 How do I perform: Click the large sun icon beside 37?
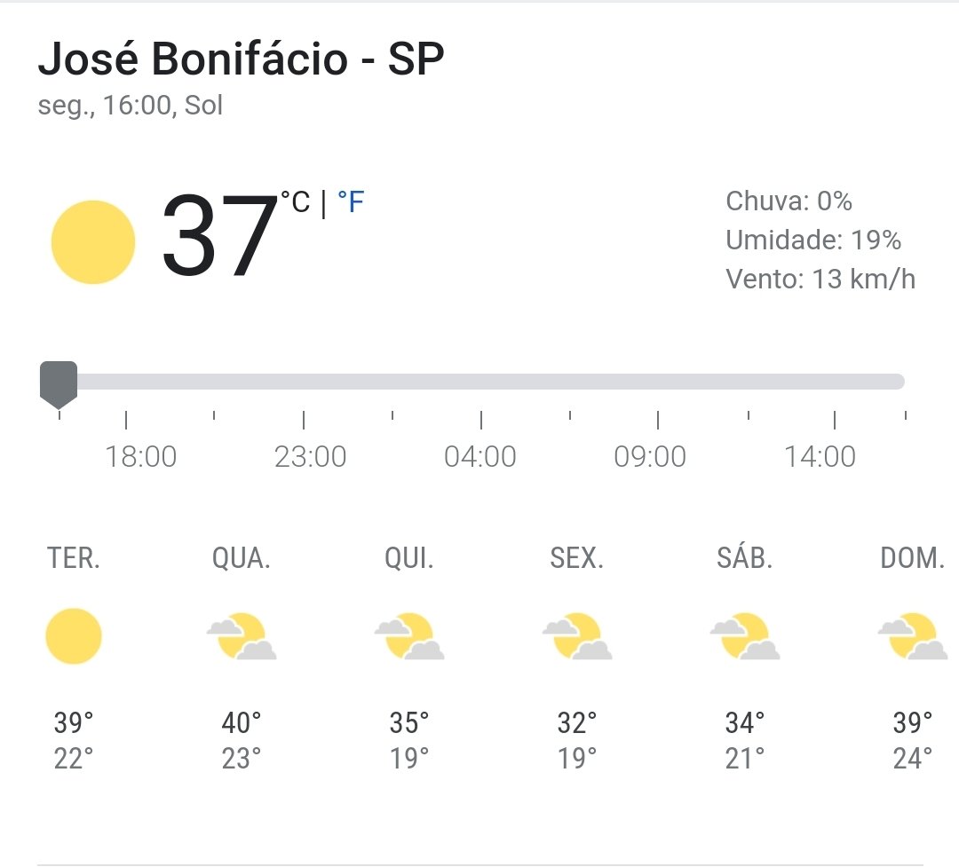tap(93, 242)
